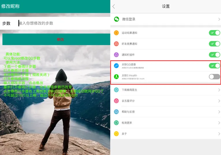Click the 设置 header title
Image resolution: width=221 pixels, height=155 pixels.
coord(166,6)
